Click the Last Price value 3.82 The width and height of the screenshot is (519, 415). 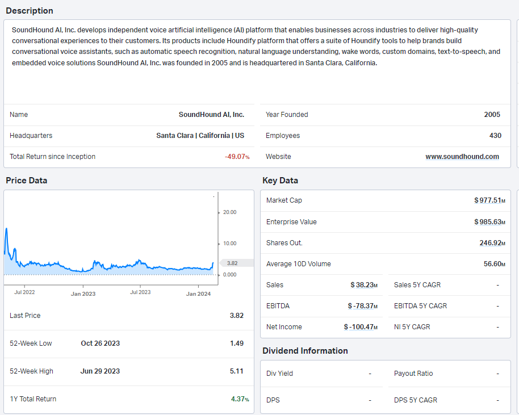236,316
